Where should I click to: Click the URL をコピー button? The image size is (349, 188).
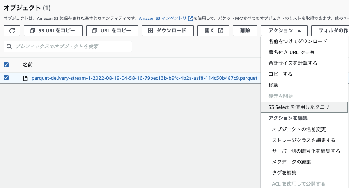click(112, 31)
